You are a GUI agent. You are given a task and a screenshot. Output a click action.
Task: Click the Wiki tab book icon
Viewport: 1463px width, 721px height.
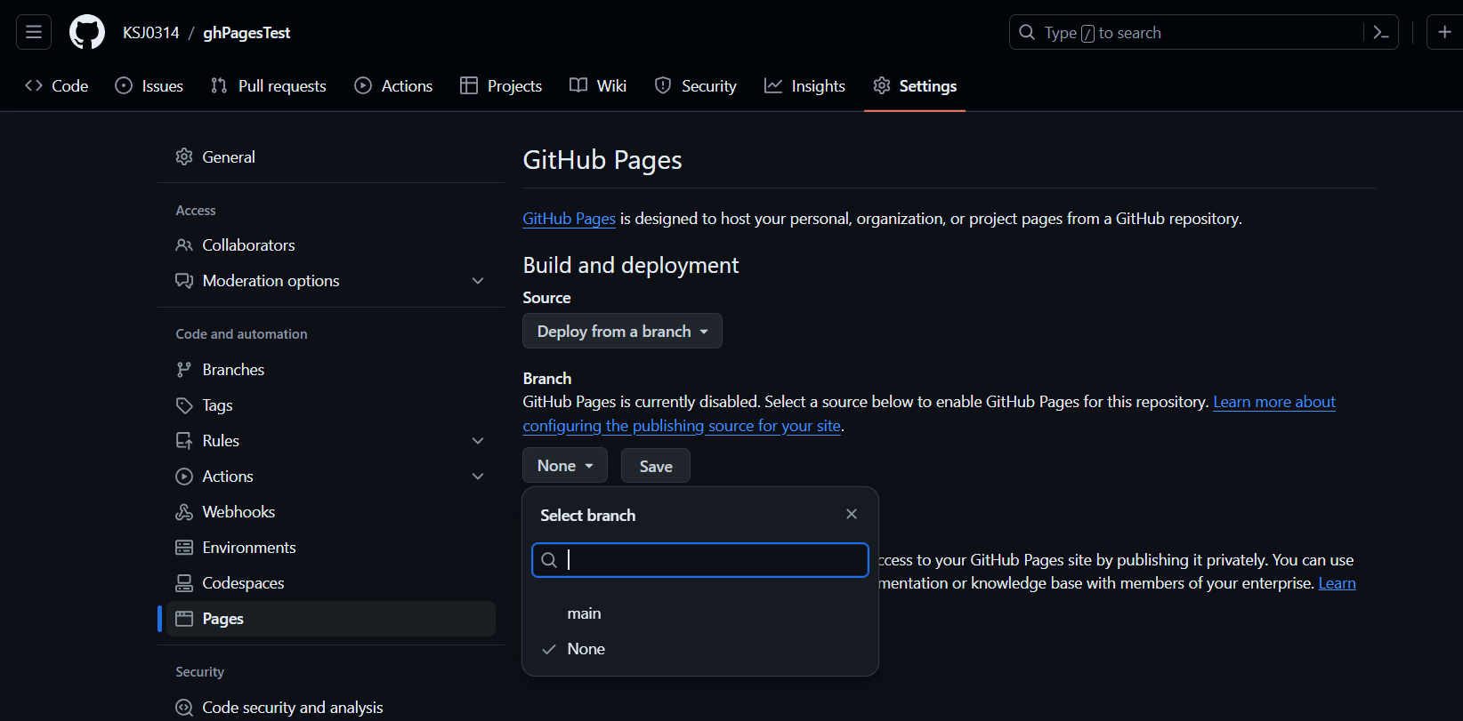[578, 86]
